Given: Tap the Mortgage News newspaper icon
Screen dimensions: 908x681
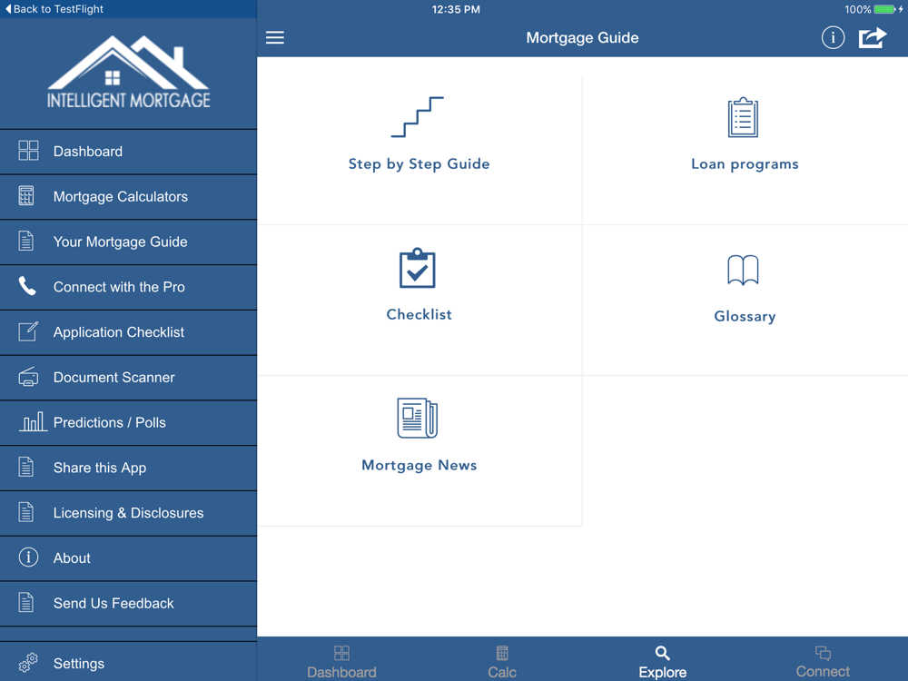Looking at the screenshot, I should (417, 418).
